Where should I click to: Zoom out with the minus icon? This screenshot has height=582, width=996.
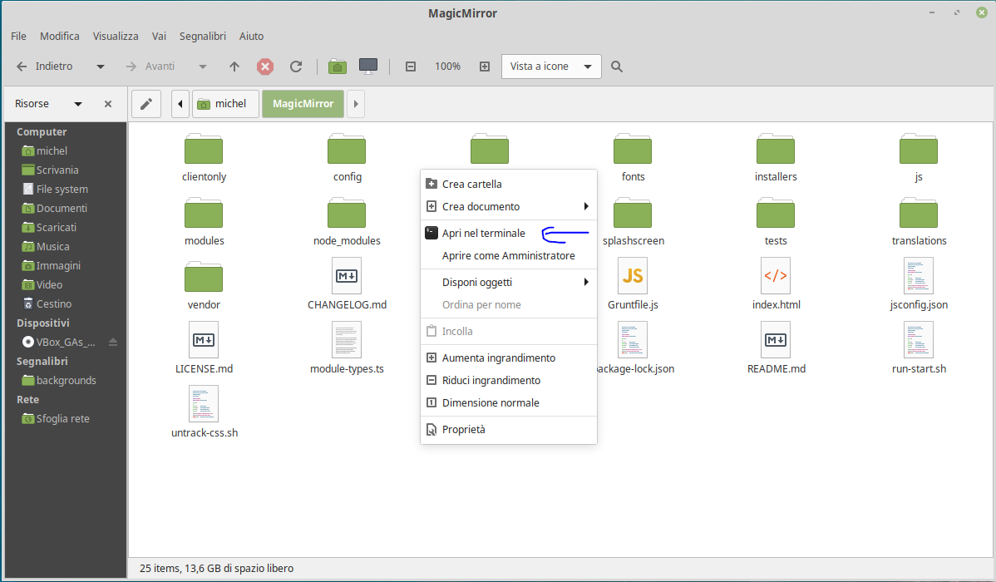pyautogui.click(x=411, y=66)
